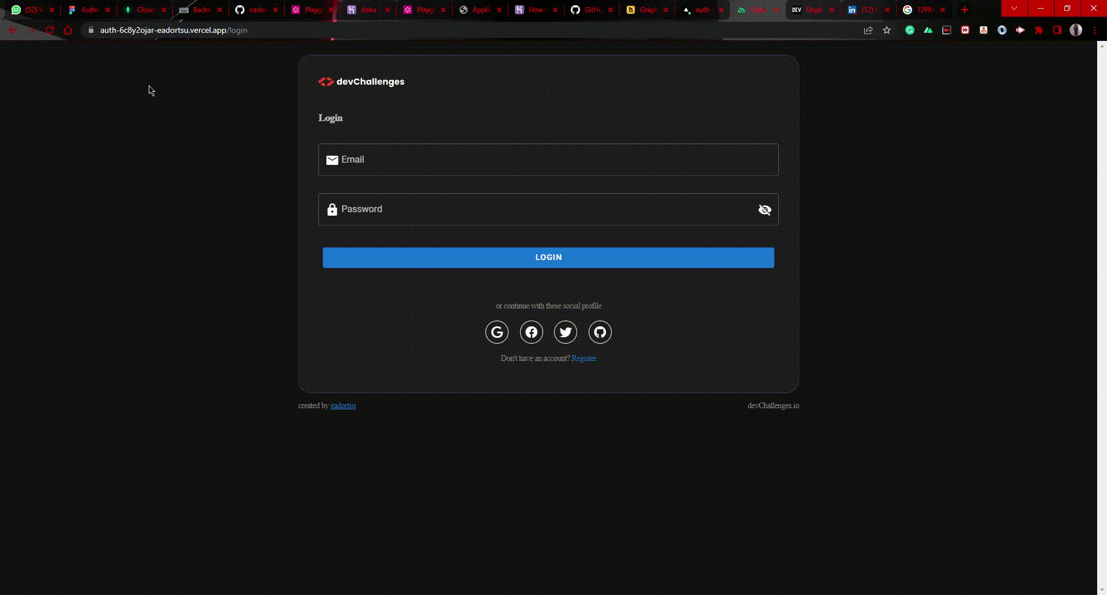The height and width of the screenshot is (595, 1107).
Task: Click the address bar URL
Action: (174, 30)
